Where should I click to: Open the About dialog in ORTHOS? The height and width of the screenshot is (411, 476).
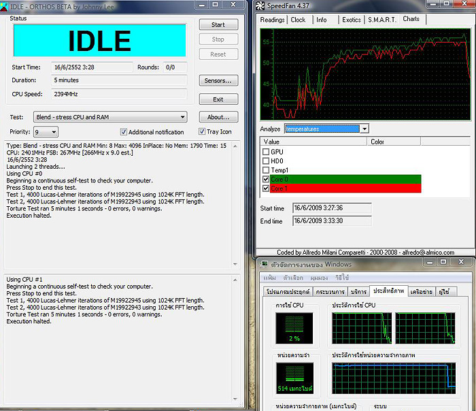coord(218,117)
